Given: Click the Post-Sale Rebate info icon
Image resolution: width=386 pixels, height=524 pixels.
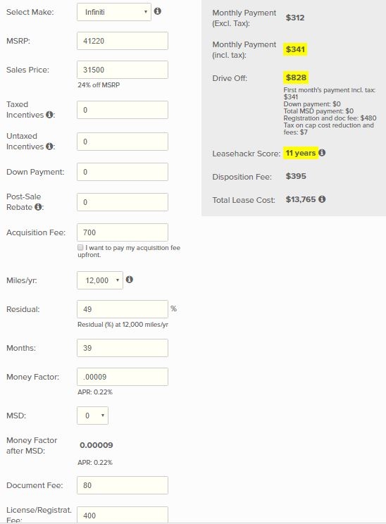Looking at the screenshot, I should [x=38, y=207].
